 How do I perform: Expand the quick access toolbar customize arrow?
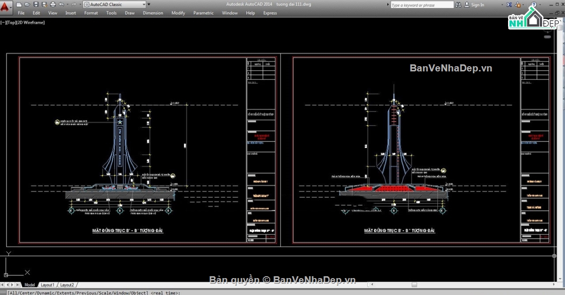(149, 5)
